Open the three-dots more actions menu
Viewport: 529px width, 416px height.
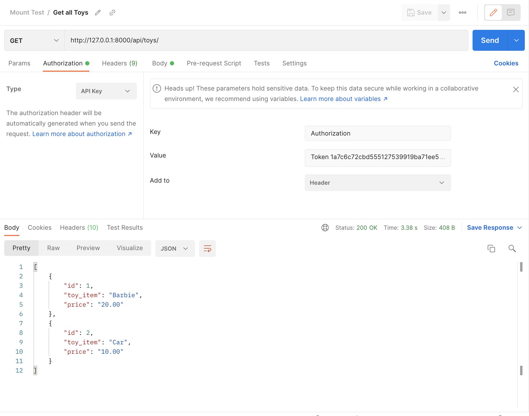(x=462, y=13)
